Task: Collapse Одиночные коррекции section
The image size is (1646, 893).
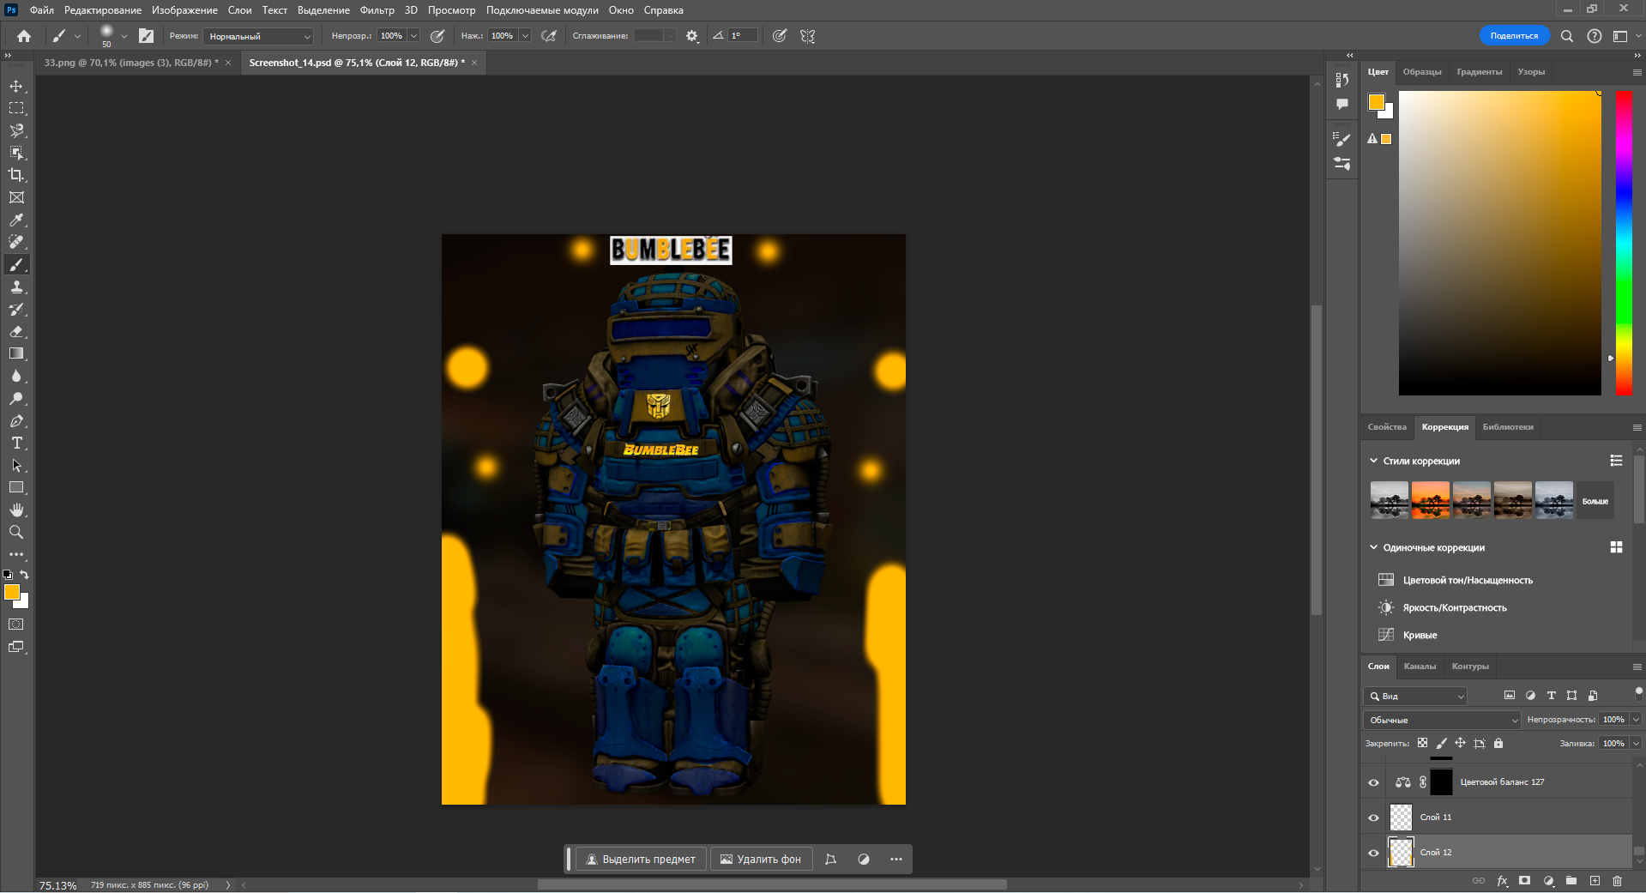Action: coord(1373,547)
